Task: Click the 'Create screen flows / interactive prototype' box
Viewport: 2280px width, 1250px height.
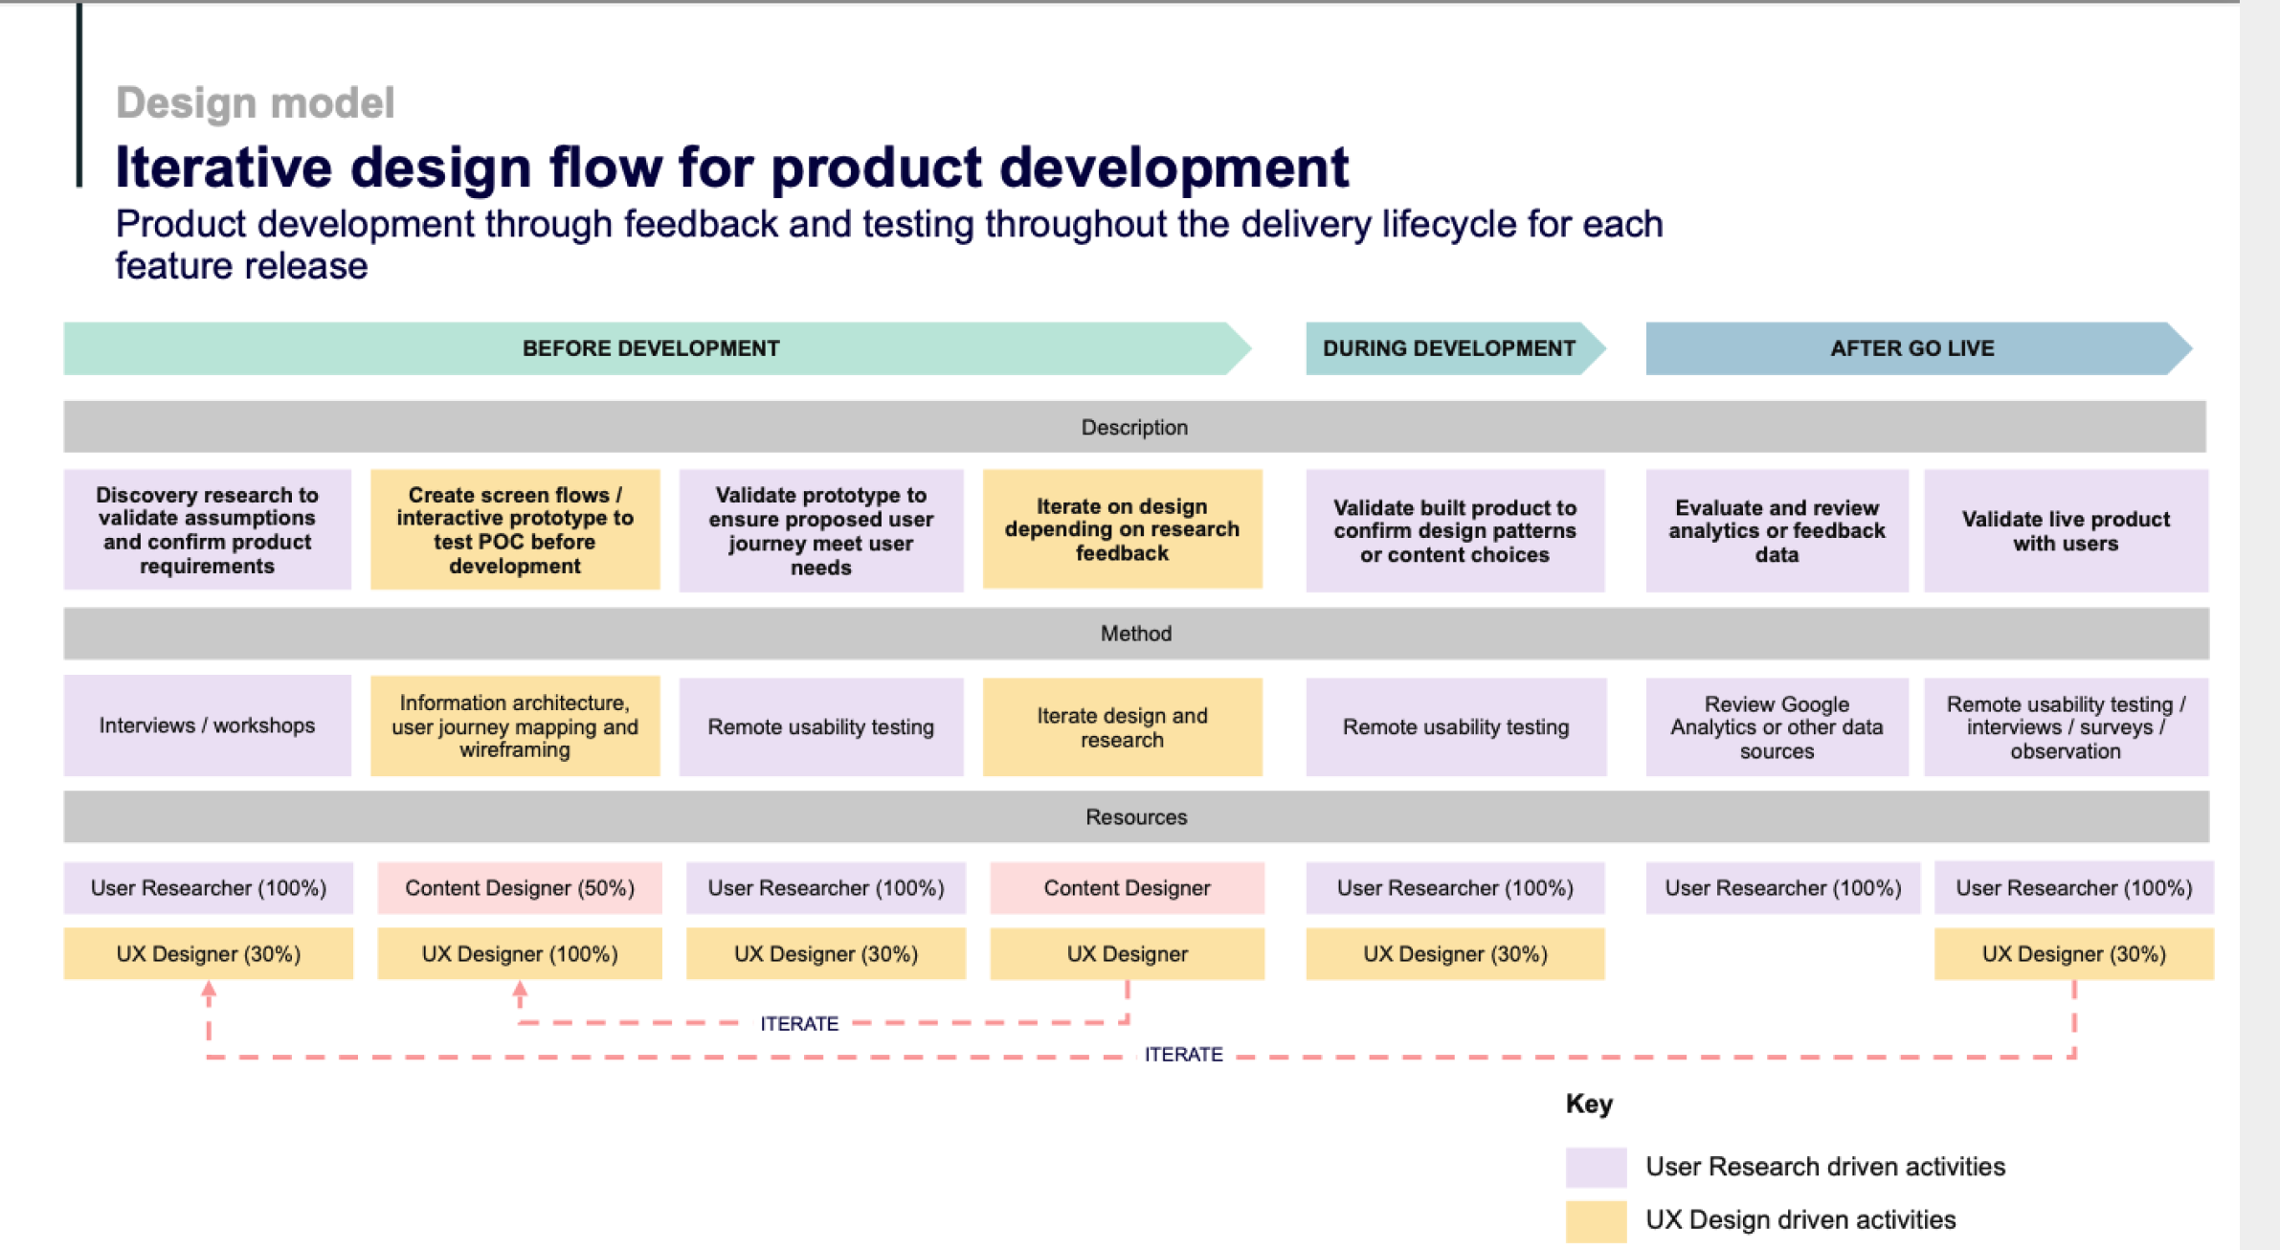Action: (515, 529)
